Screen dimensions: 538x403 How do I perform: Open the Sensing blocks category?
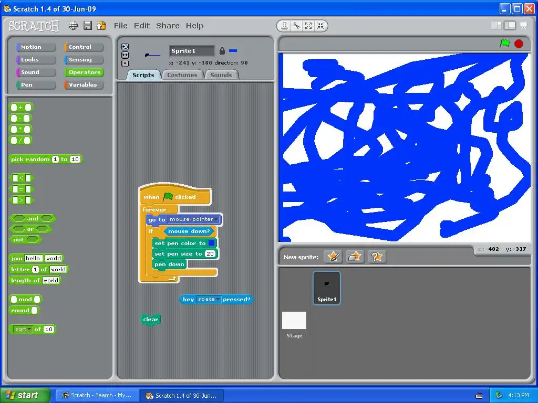coord(84,60)
